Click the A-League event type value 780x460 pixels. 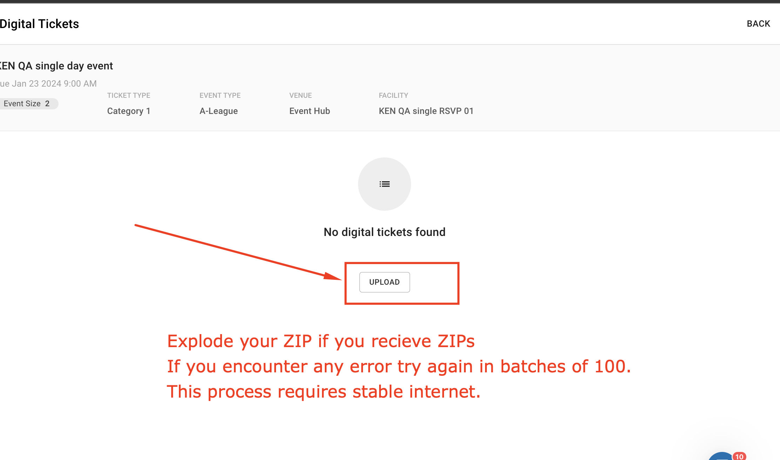click(218, 111)
